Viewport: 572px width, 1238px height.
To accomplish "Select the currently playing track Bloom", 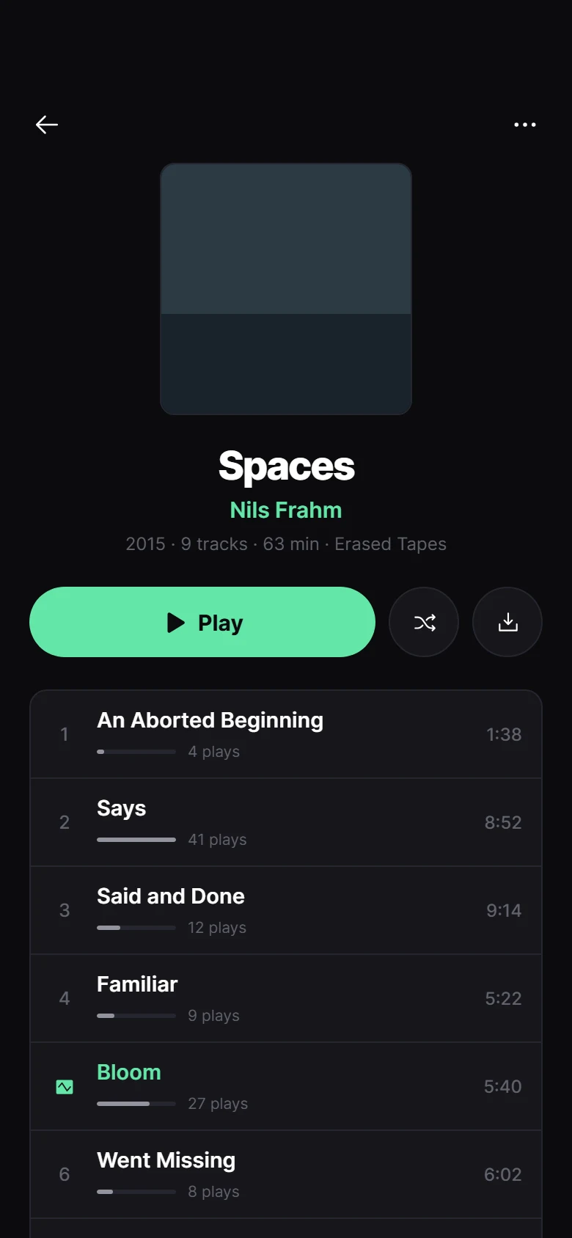I will pyautogui.click(x=286, y=1086).
